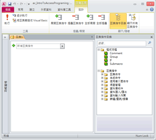The image size is (156, 140).
Task: Click Collapse All (全部摺疊) icon
Action: point(102,19)
